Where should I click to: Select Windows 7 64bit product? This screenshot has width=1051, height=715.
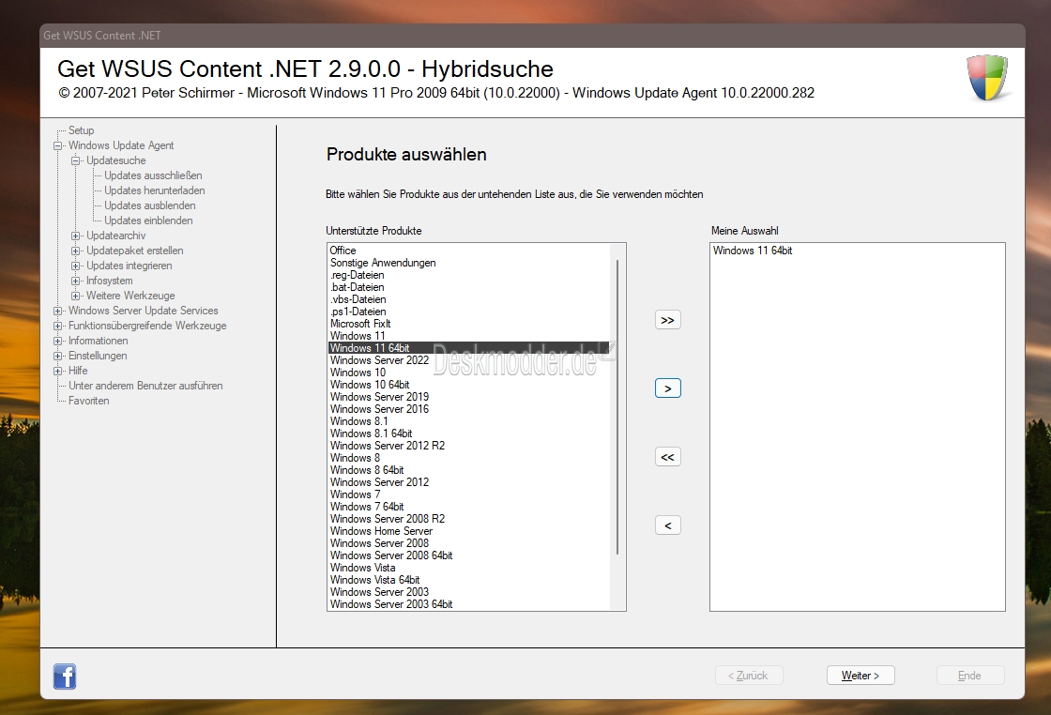coord(469,507)
